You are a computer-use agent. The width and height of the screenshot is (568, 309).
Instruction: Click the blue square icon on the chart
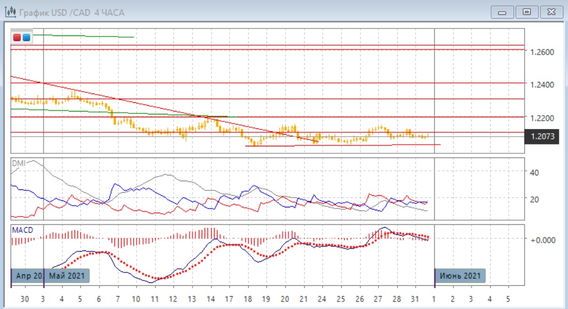tap(26, 37)
